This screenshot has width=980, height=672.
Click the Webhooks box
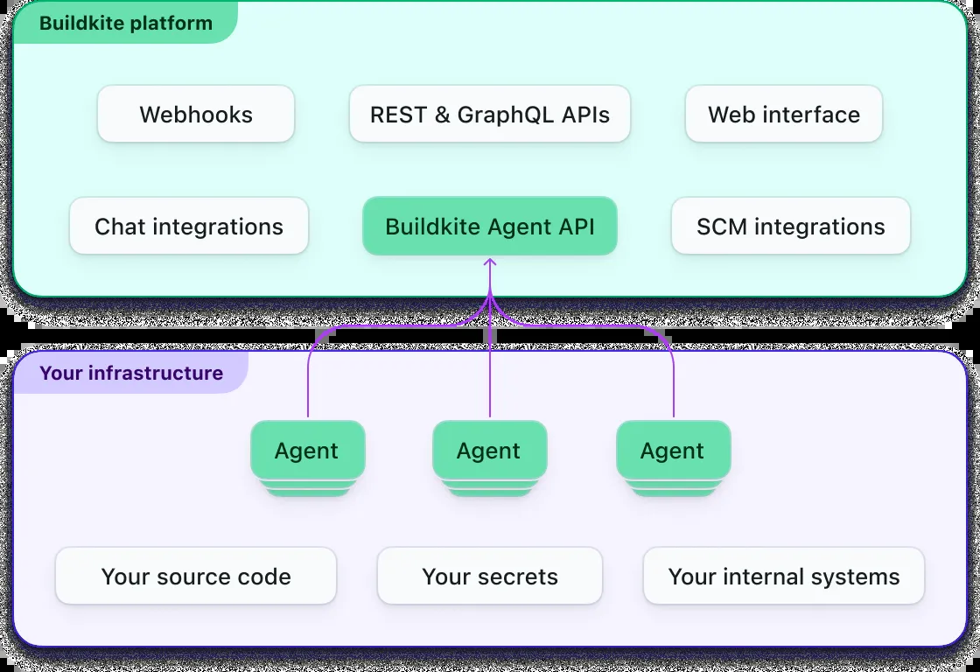coord(196,114)
